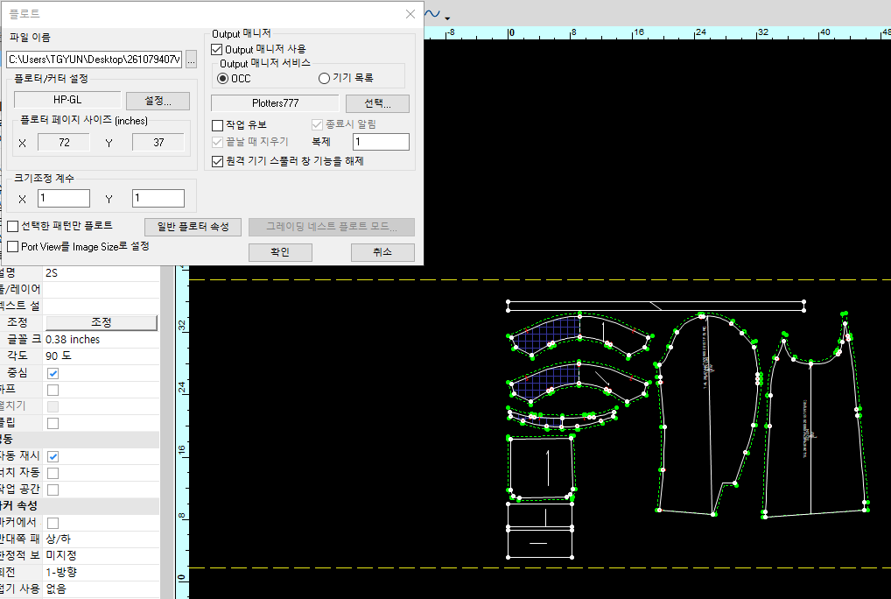
Task: Close the plot dialog with the X
Action: [410, 14]
